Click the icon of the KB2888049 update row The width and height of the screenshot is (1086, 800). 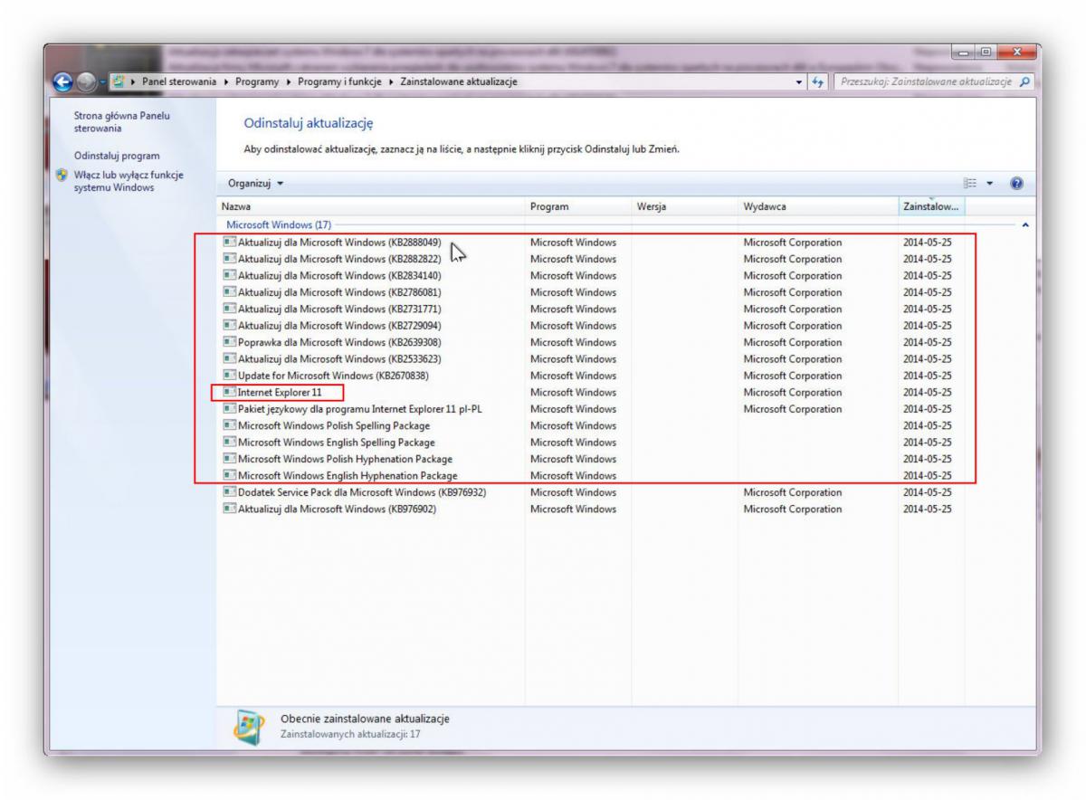229,243
